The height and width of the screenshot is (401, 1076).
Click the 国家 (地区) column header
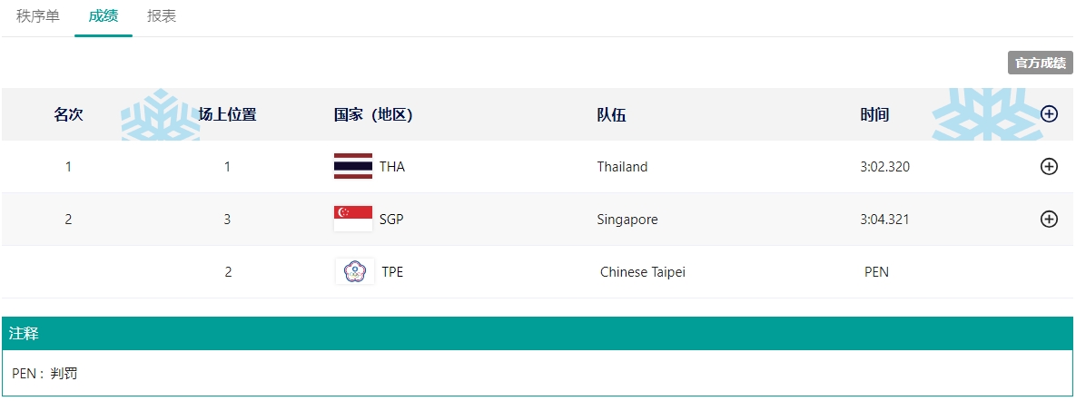pyautogui.click(x=373, y=114)
